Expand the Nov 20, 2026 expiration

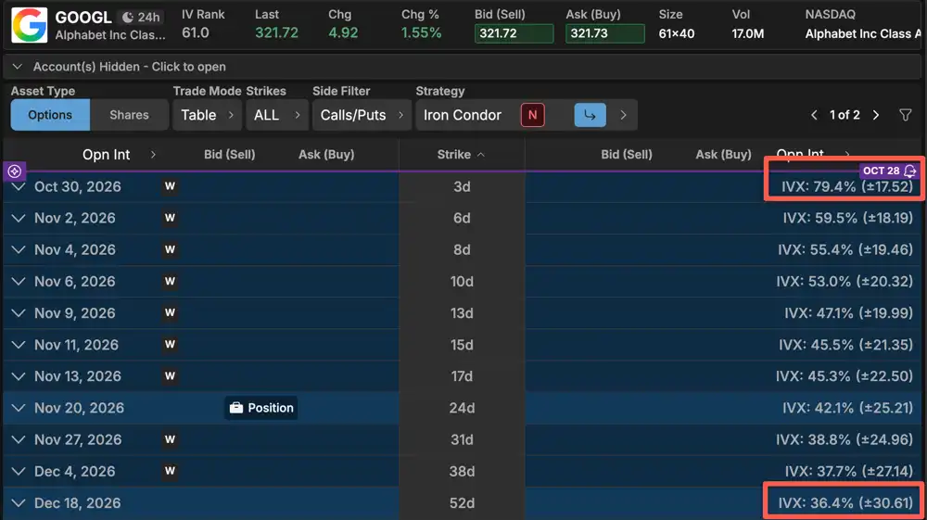pos(19,408)
